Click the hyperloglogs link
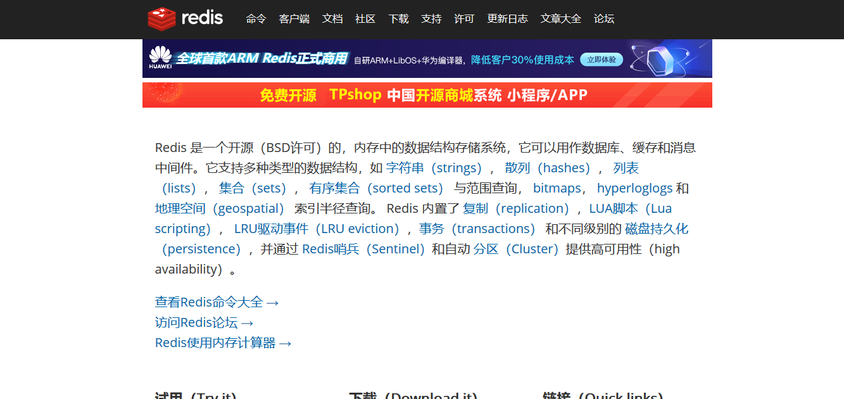This screenshot has height=399, width=844. click(634, 188)
